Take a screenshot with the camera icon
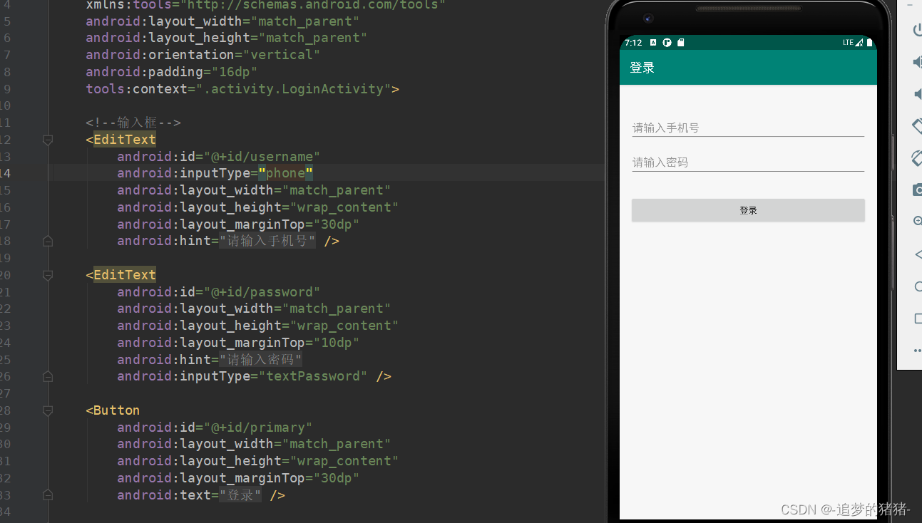This screenshot has width=922, height=523. [x=917, y=190]
